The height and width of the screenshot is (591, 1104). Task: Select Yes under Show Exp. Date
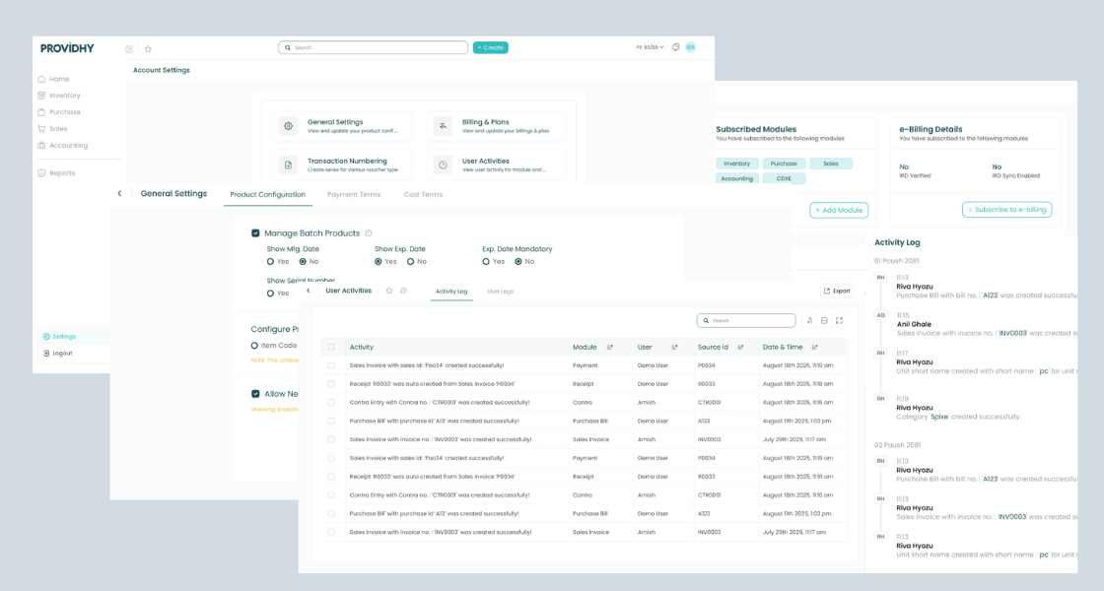[379, 261]
